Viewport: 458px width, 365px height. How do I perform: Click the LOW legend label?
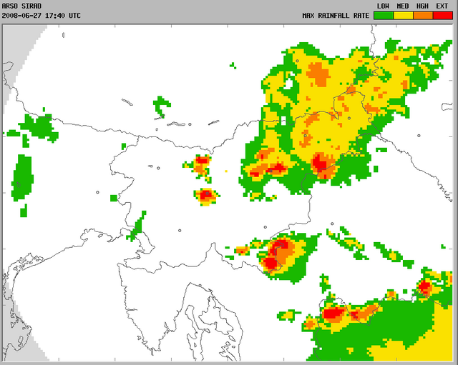(x=383, y=6)
